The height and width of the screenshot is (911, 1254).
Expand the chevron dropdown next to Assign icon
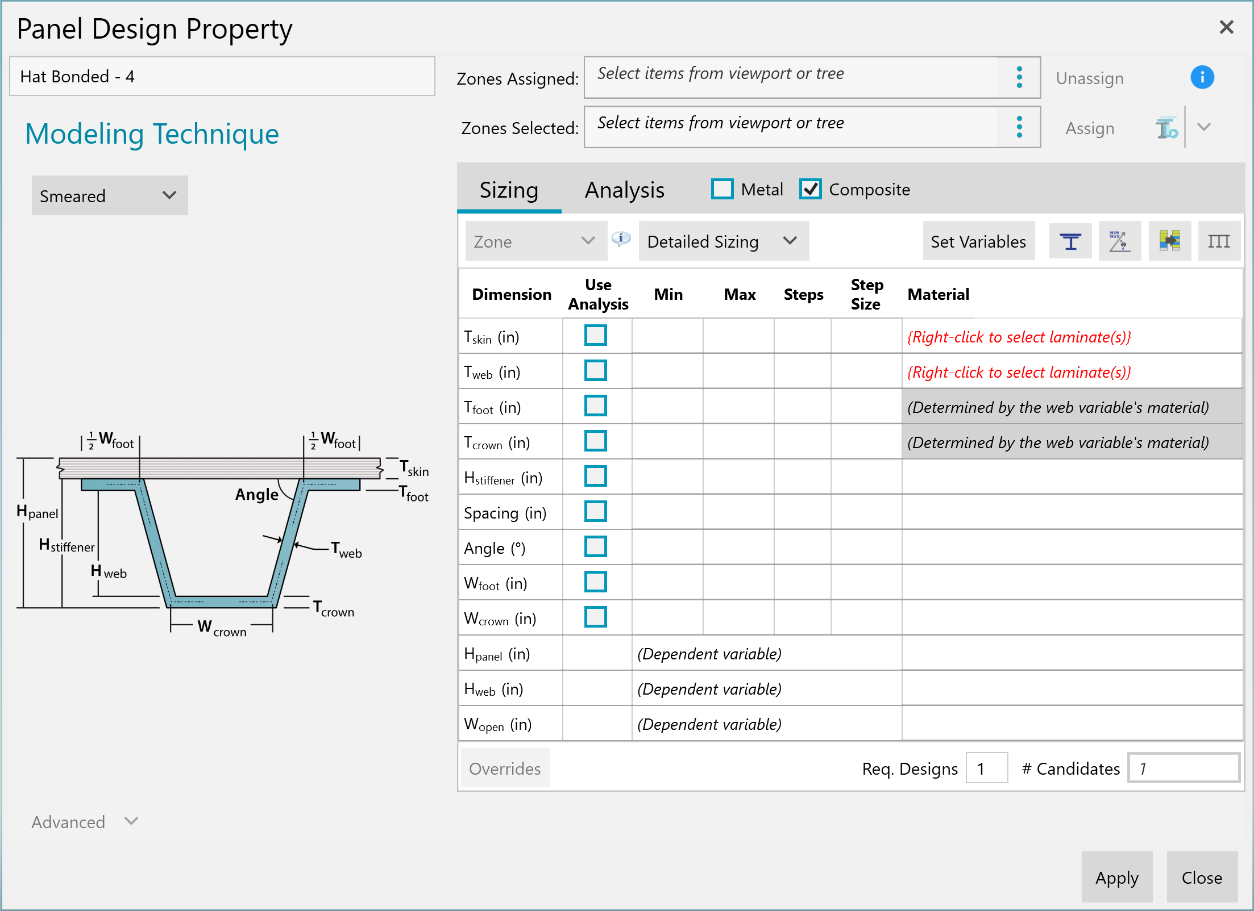(x=1204, y=127)
